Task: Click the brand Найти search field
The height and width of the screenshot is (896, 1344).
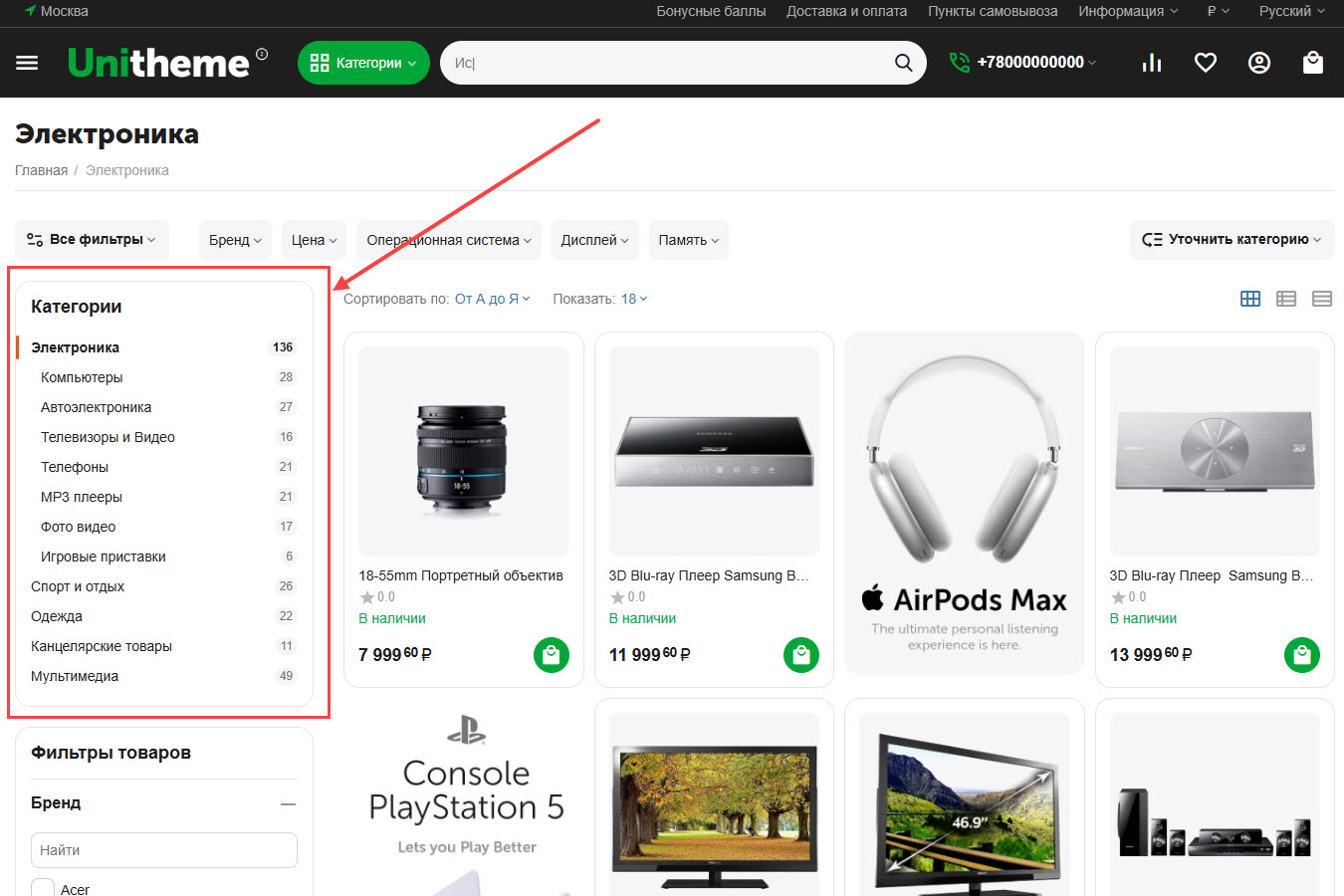Action: [x=164, y=850]
